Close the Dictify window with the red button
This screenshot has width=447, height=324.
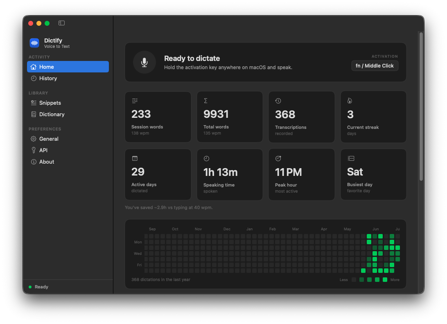(x=31, y=23)
